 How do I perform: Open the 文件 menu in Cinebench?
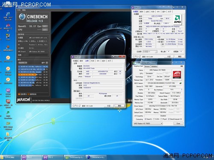pyautogui.click(x=19, y=10)
